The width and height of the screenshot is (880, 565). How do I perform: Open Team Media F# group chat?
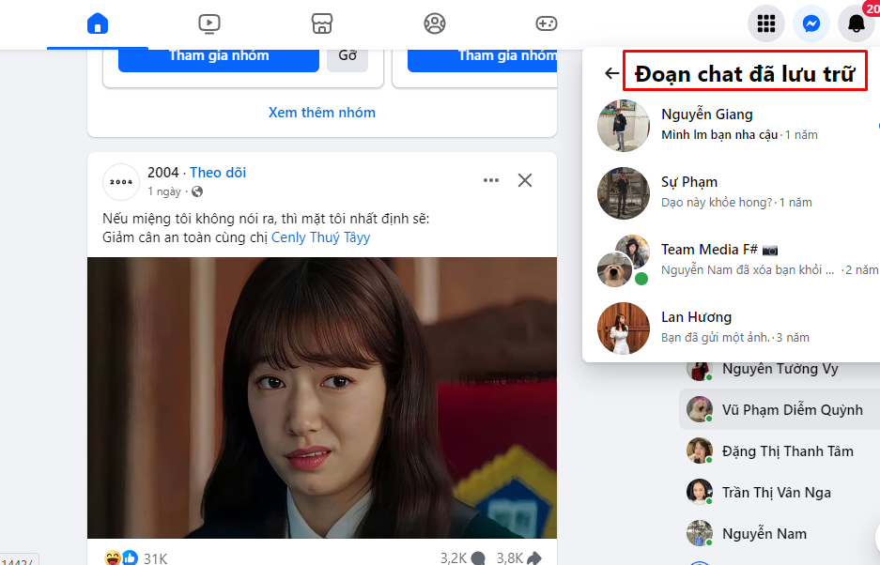pos(734,261)
